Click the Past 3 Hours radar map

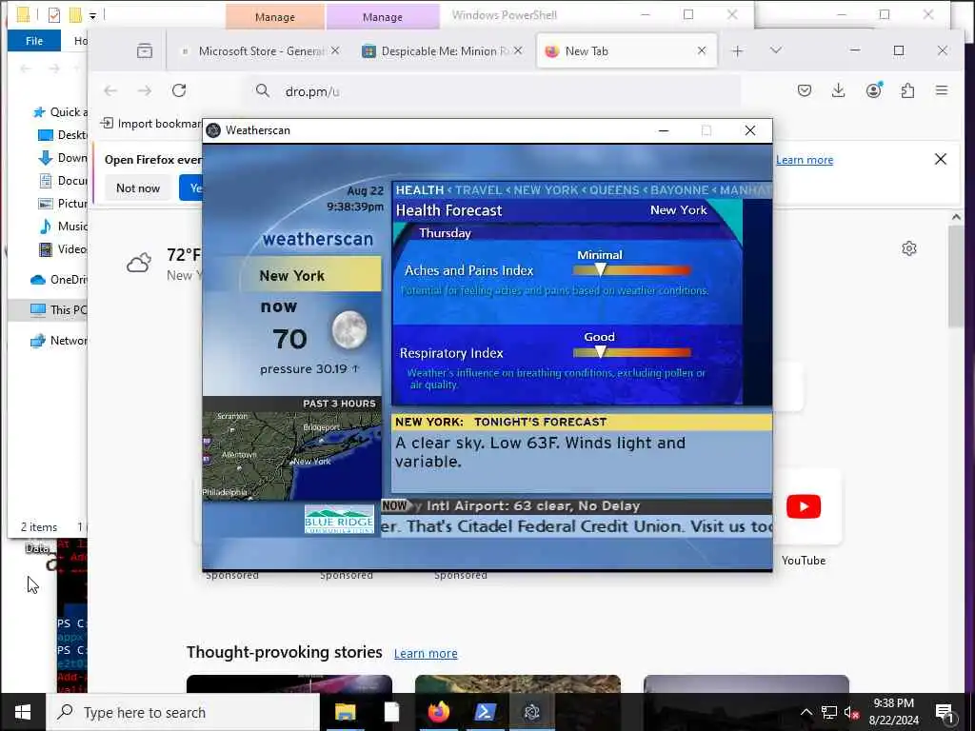click(291, 455)
